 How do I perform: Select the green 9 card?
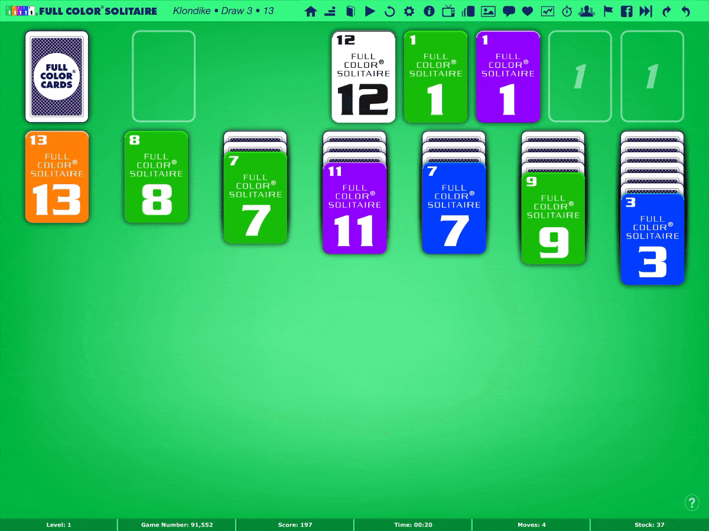(x=553, y=218)
